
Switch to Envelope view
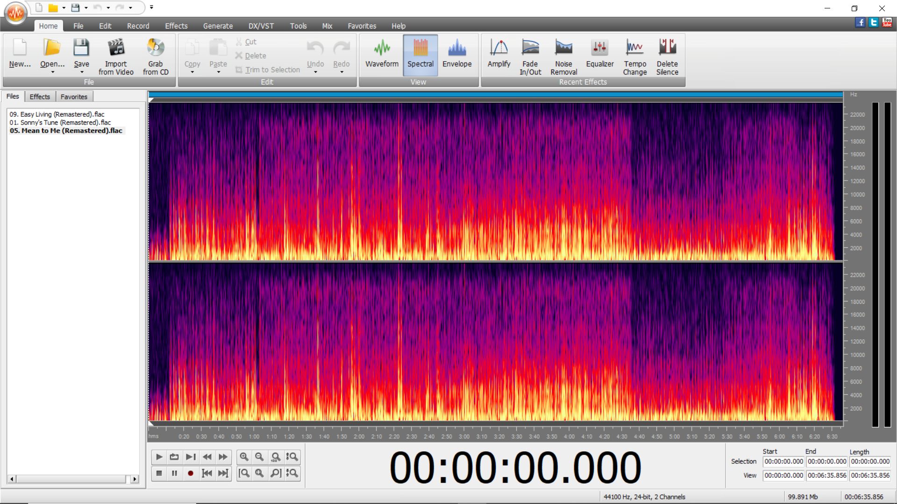pyautogui.click(x=456, y=55)
